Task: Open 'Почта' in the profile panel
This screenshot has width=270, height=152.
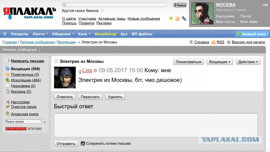Action: click(x=246, y=16)
